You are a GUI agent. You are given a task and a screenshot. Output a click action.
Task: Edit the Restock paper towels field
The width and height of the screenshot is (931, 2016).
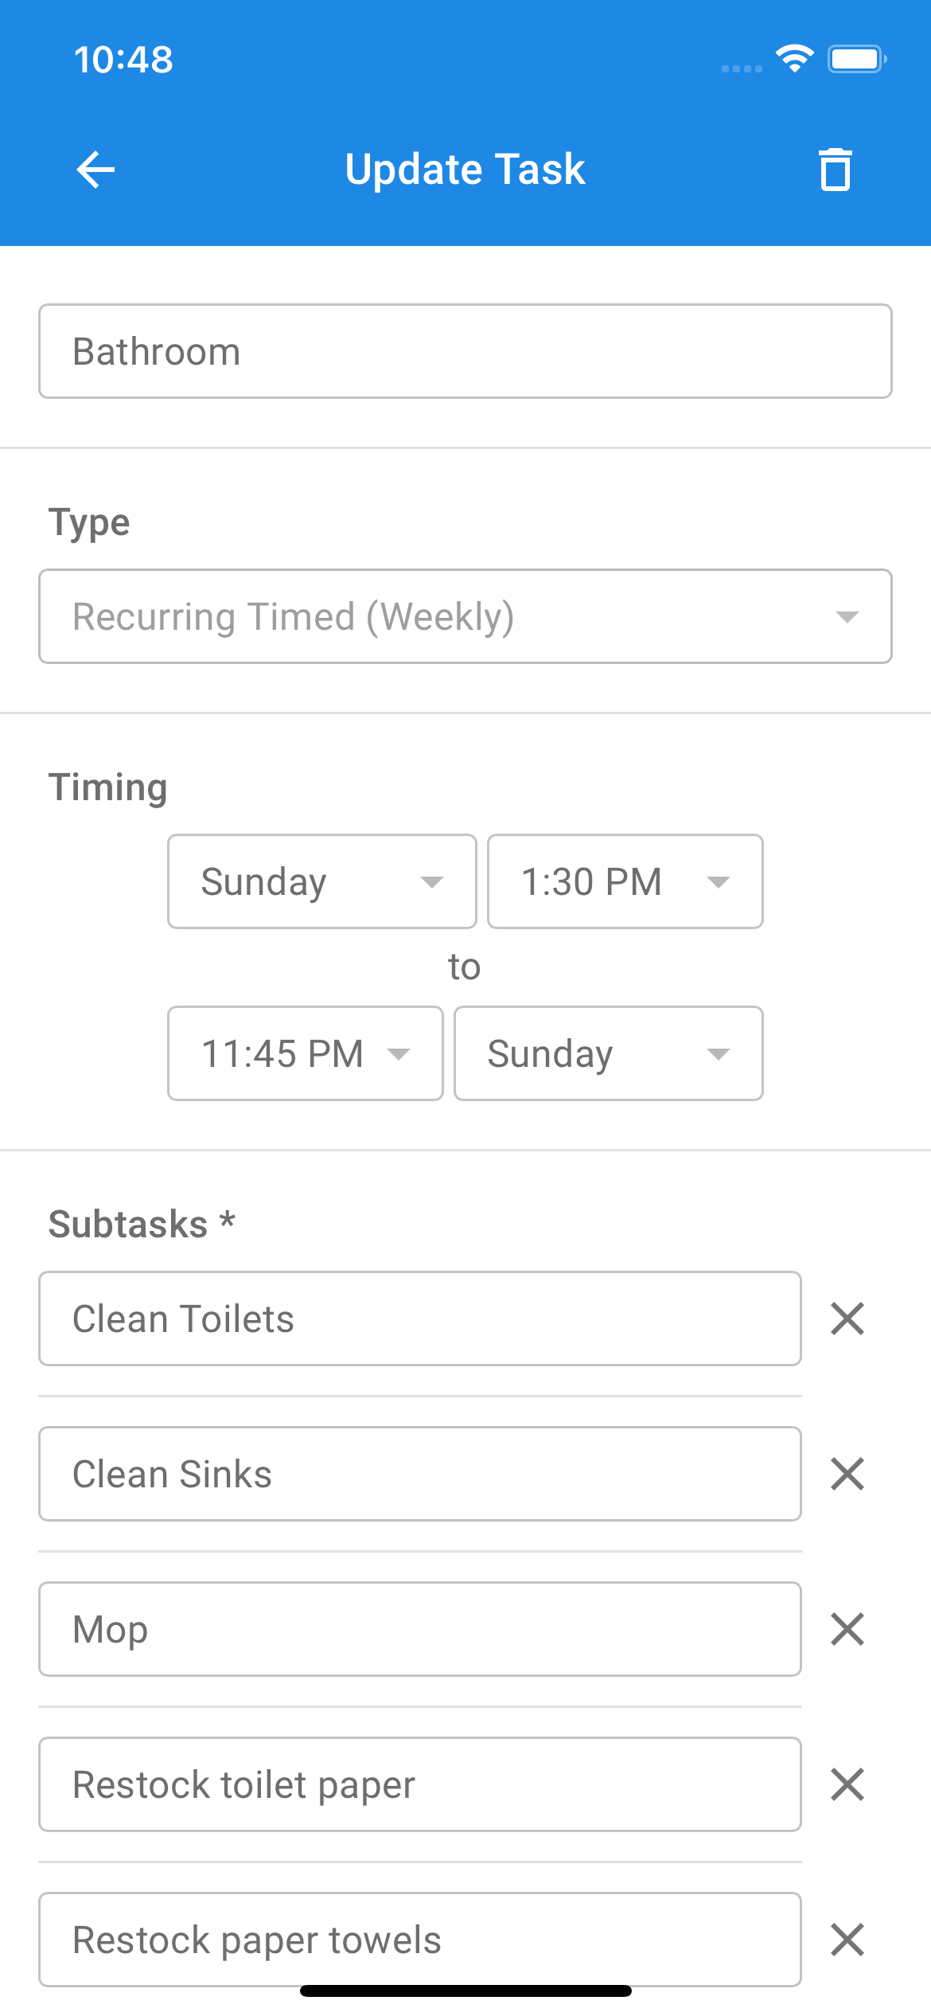[419, 1940]
